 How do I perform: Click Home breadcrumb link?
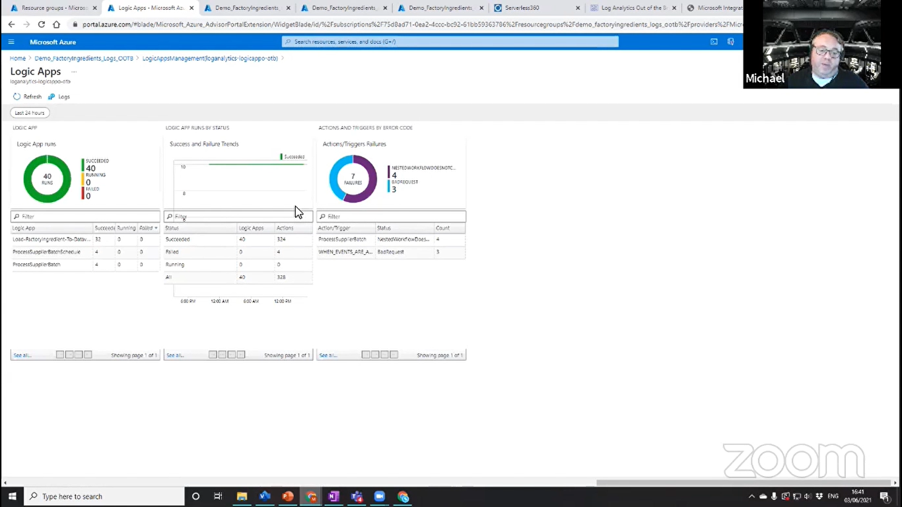(18, 58)
